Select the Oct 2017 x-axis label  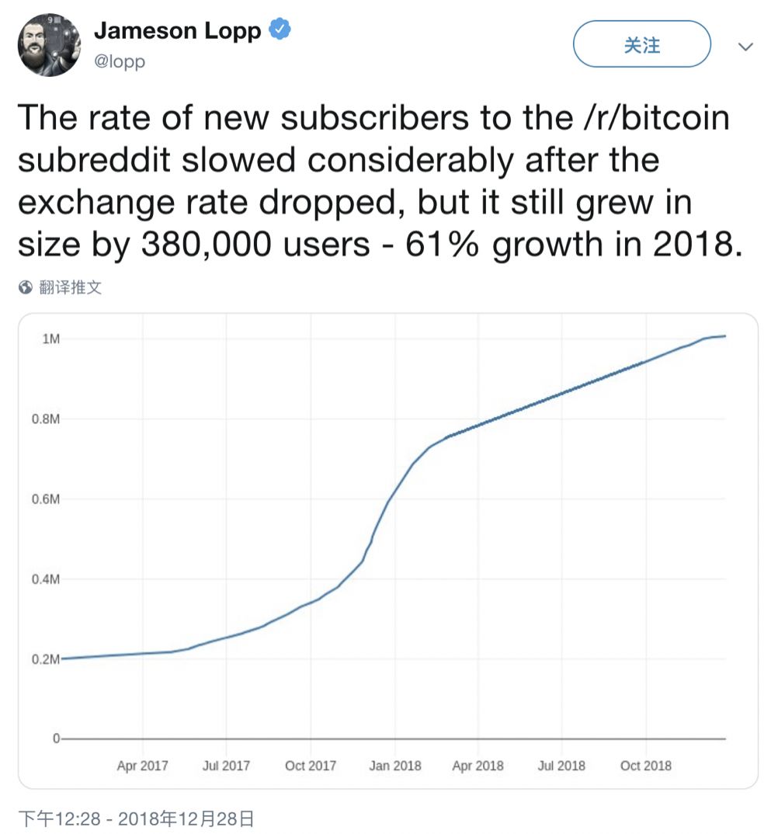click(x=311, y=766)
